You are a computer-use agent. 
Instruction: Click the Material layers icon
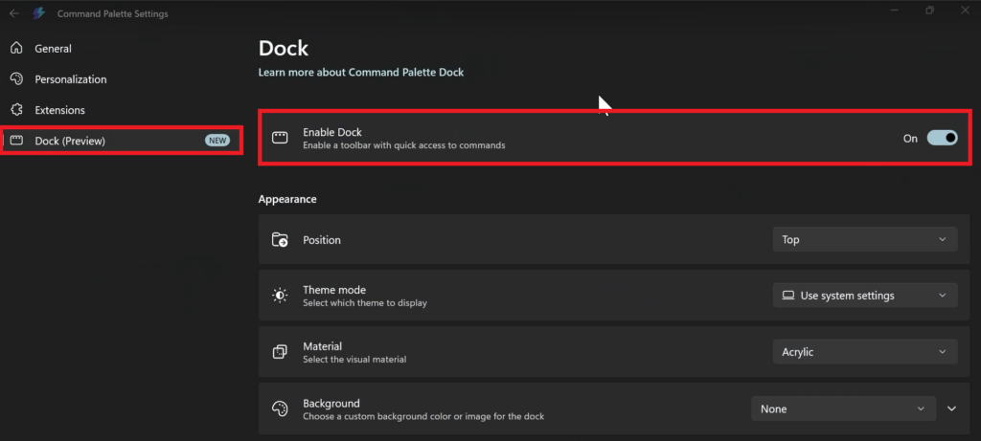[280, 352]
